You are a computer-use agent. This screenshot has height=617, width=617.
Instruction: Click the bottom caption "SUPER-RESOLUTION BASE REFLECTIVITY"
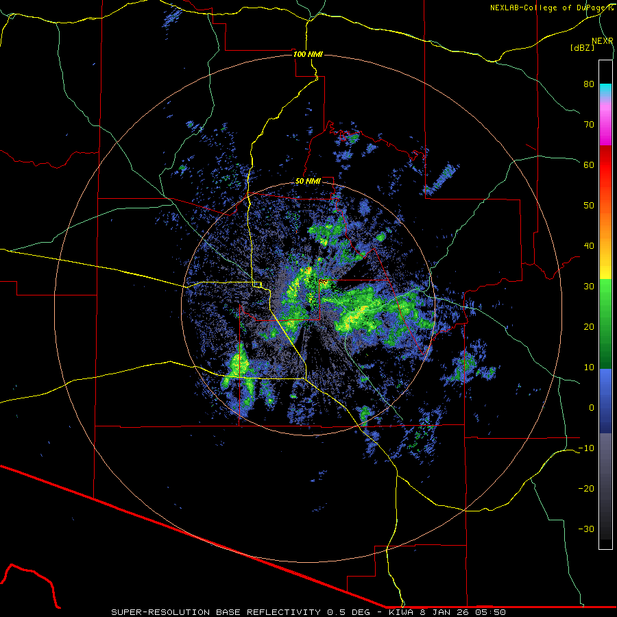(x=216, y=612)
